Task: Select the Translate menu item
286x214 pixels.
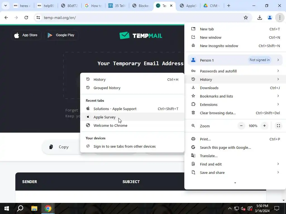Action: [x=235, y=156]
